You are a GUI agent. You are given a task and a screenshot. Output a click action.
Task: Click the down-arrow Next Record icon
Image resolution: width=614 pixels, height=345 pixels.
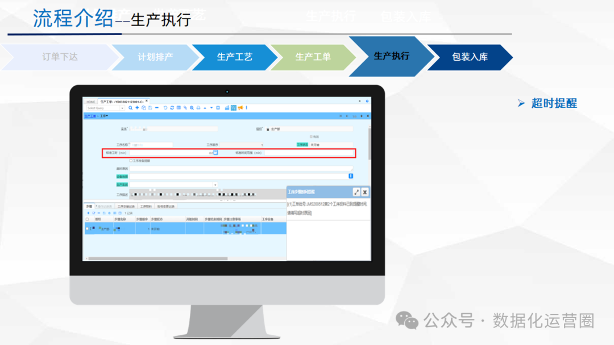coord(211,108)
